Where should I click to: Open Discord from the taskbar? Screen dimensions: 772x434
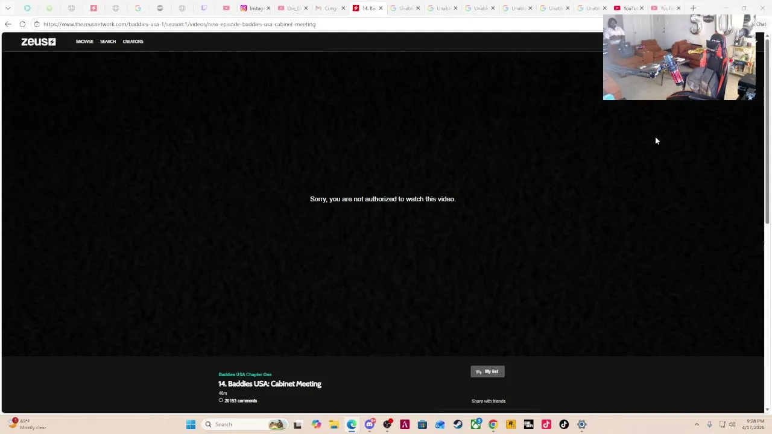(x=370, y=424)
